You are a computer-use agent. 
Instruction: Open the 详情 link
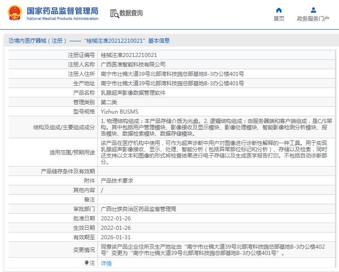tap(106, 263)
